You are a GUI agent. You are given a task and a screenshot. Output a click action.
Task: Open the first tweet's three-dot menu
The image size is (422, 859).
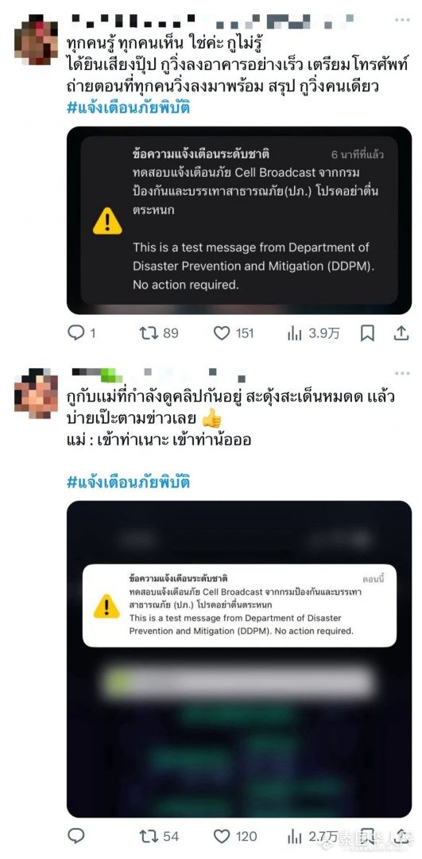pos(402,20)
